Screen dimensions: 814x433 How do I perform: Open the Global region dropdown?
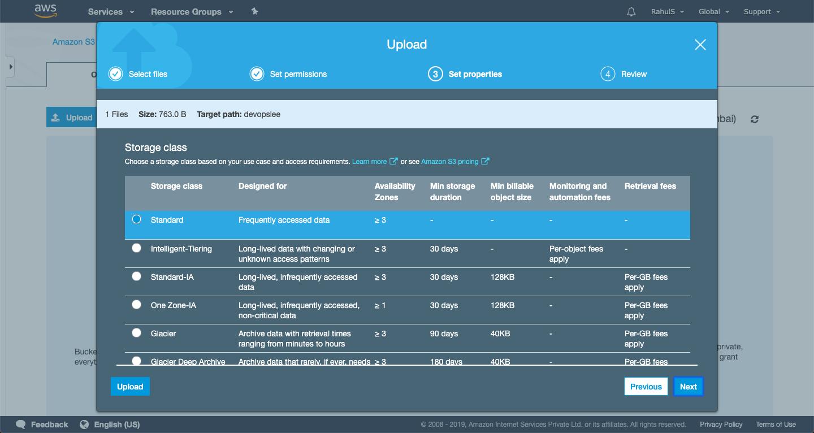713,12
